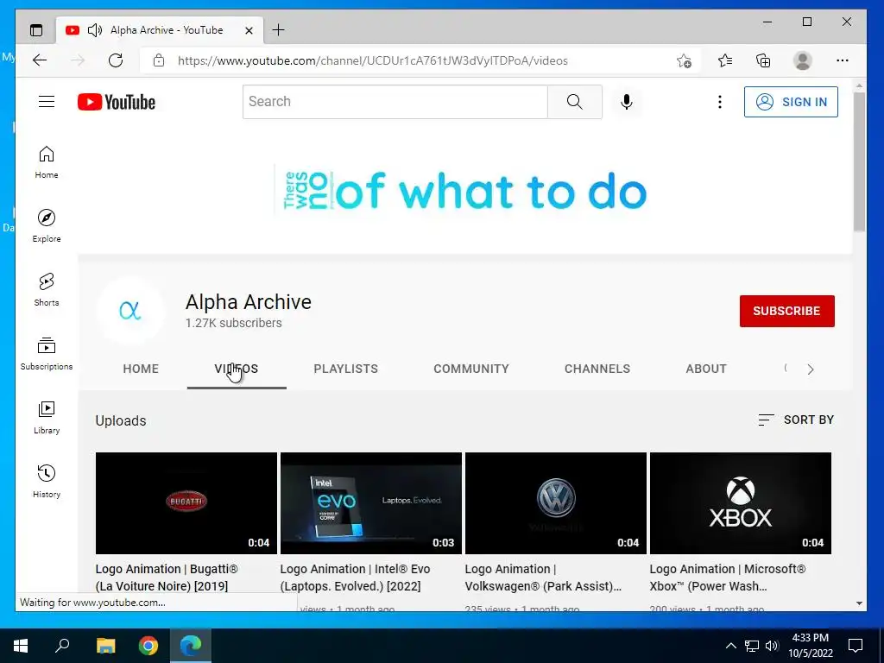The height and width of the screenshot is (663, 884).
Task: Go back in Edge browser
Action: click(x=40, y=60)
